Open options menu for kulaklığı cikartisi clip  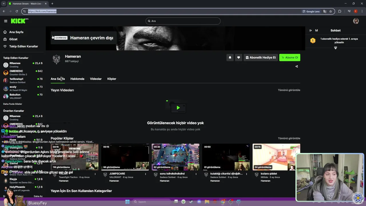[246, 174]
